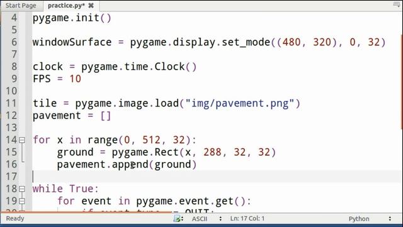This screenshot has height=227, width=403.
Task: Click the orange horizontal scrollbar thumb
Action: click(x=86, y=212)
